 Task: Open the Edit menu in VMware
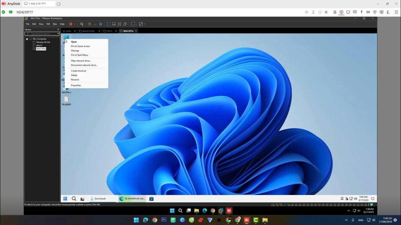(34, 24)
